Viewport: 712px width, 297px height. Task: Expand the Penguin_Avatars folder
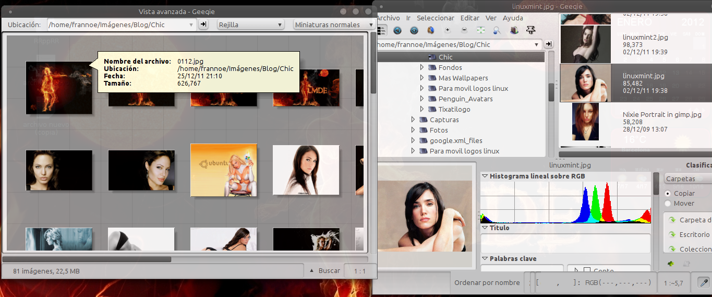(422, 99)
